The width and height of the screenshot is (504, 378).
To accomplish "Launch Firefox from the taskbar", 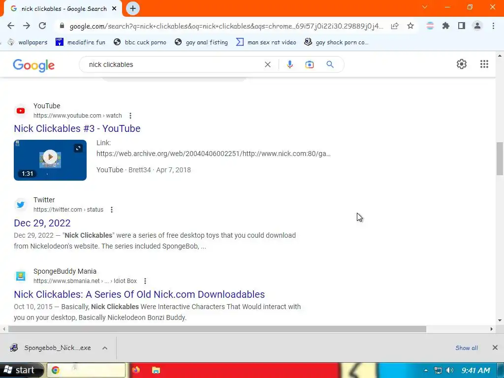I will (136, 370).
